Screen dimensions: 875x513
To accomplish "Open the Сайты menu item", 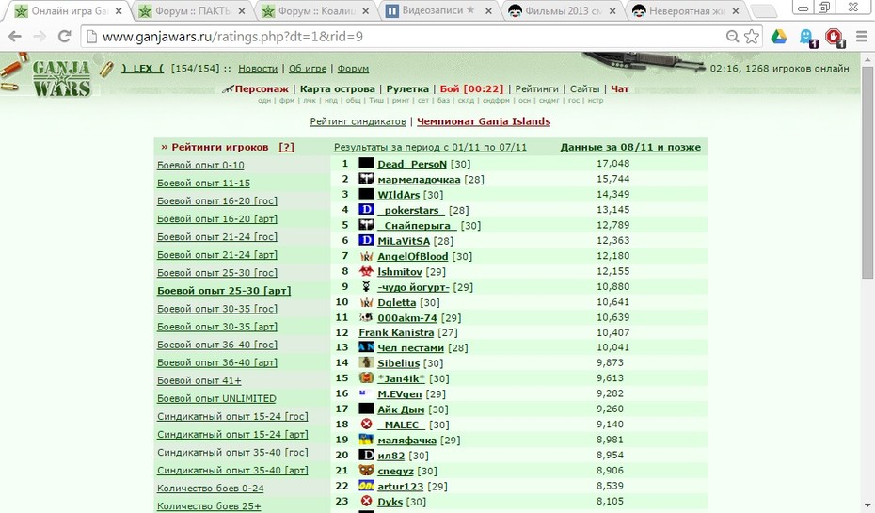I will click(x=584, y=88).
